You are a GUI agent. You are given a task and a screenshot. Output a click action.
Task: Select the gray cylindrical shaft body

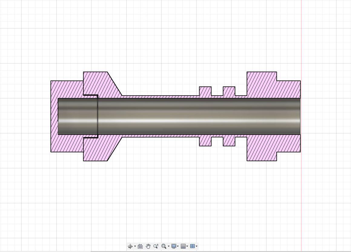pyautogui.click(x=179, y=116)
